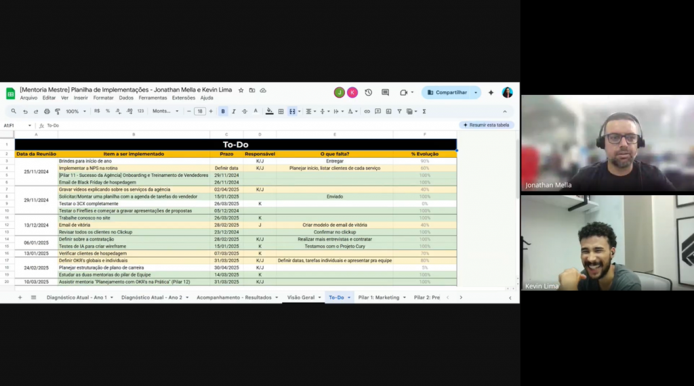Open the font family dropdown
The width and height of the screenshot is (694, 386).
click(x=165, y=111)
